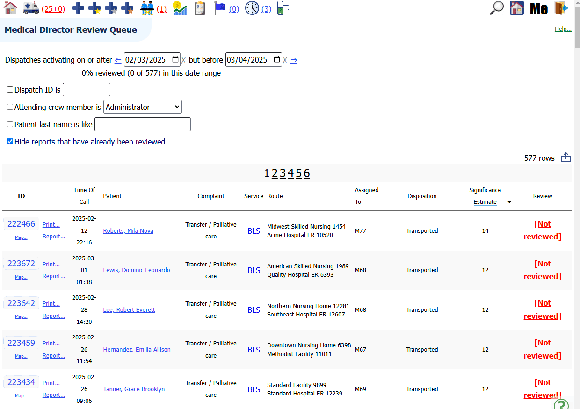Screen dimensions: 580x409
Task: Click blue cross with gold star icon
Action: pos(94,8)
